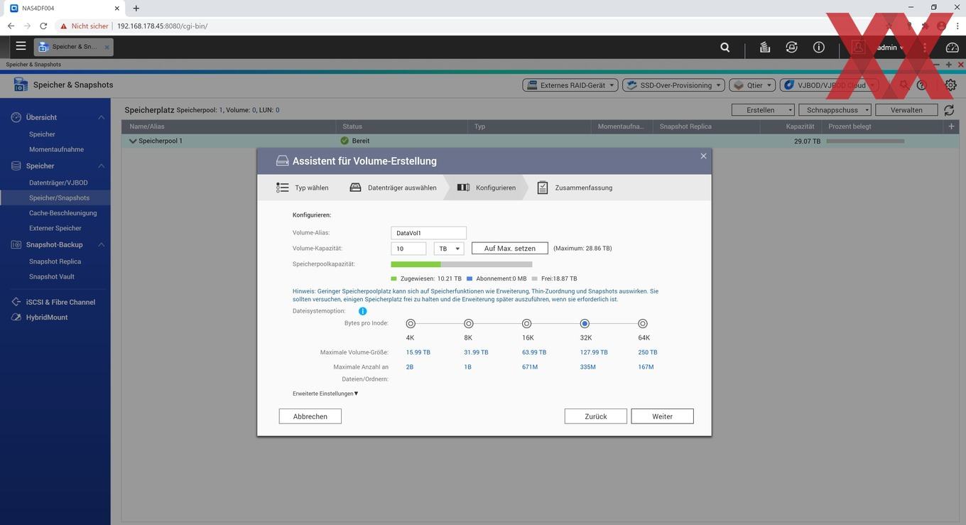The width and height of the screenshot is (966, 525).
Task: Open background tasks stack icon
Action: (x=764, y=48)
